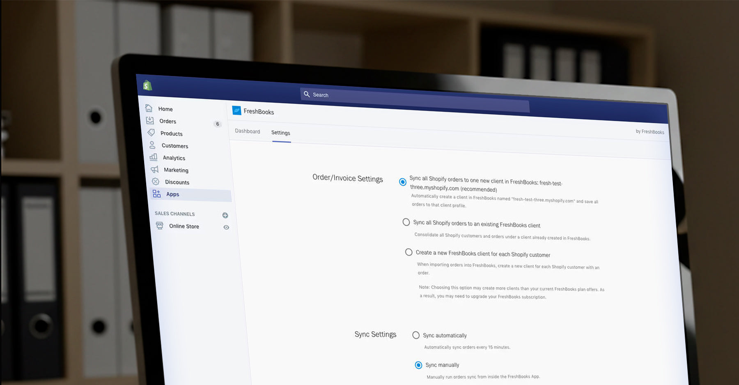Viewport: 739px width, 385px height.
Task: View online store via eye icon
Action: (226, 227)
